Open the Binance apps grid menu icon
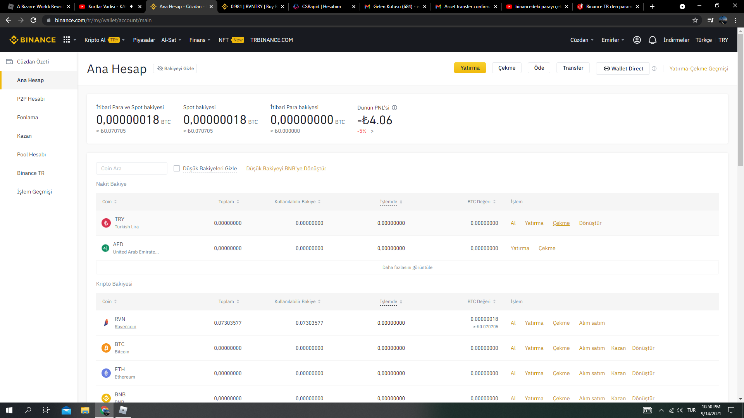This screenshot has height=418, width=744. point(67,40)
